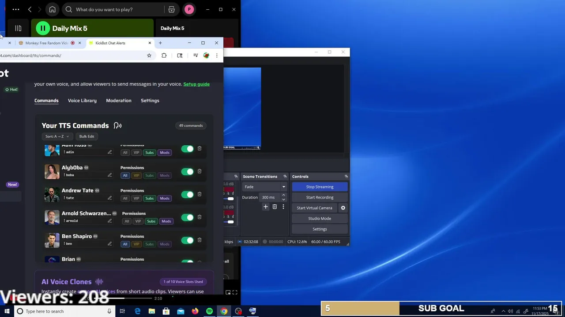Click Stop Streaming in OBS
The image size is (565, 317).
(320, 187)
